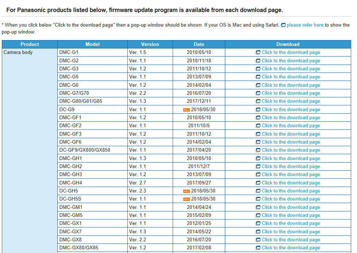Open the DMC-GX80/GX85 download page link
The height and width of the screenshot is (253, 357).
pyautogui.click(x=291, y=248)
